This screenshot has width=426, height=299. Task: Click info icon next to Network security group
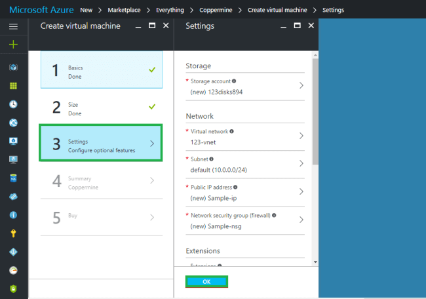click(274, 215)
